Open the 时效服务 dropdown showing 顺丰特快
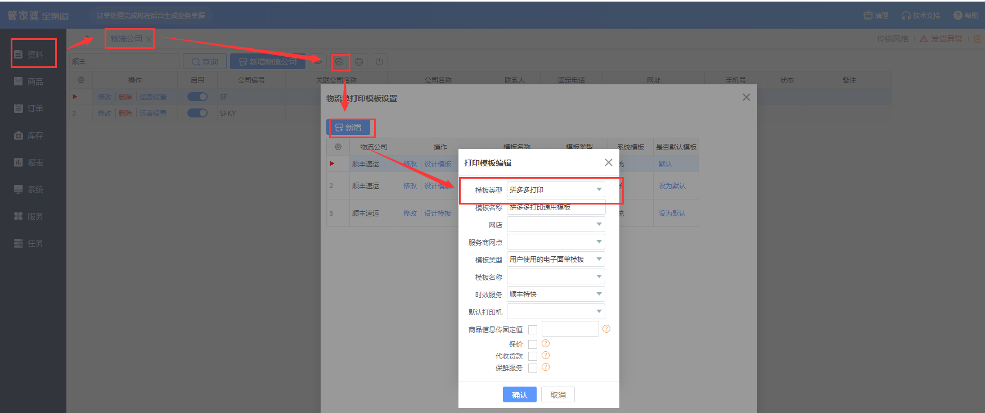985x413 pixels. 556,294
